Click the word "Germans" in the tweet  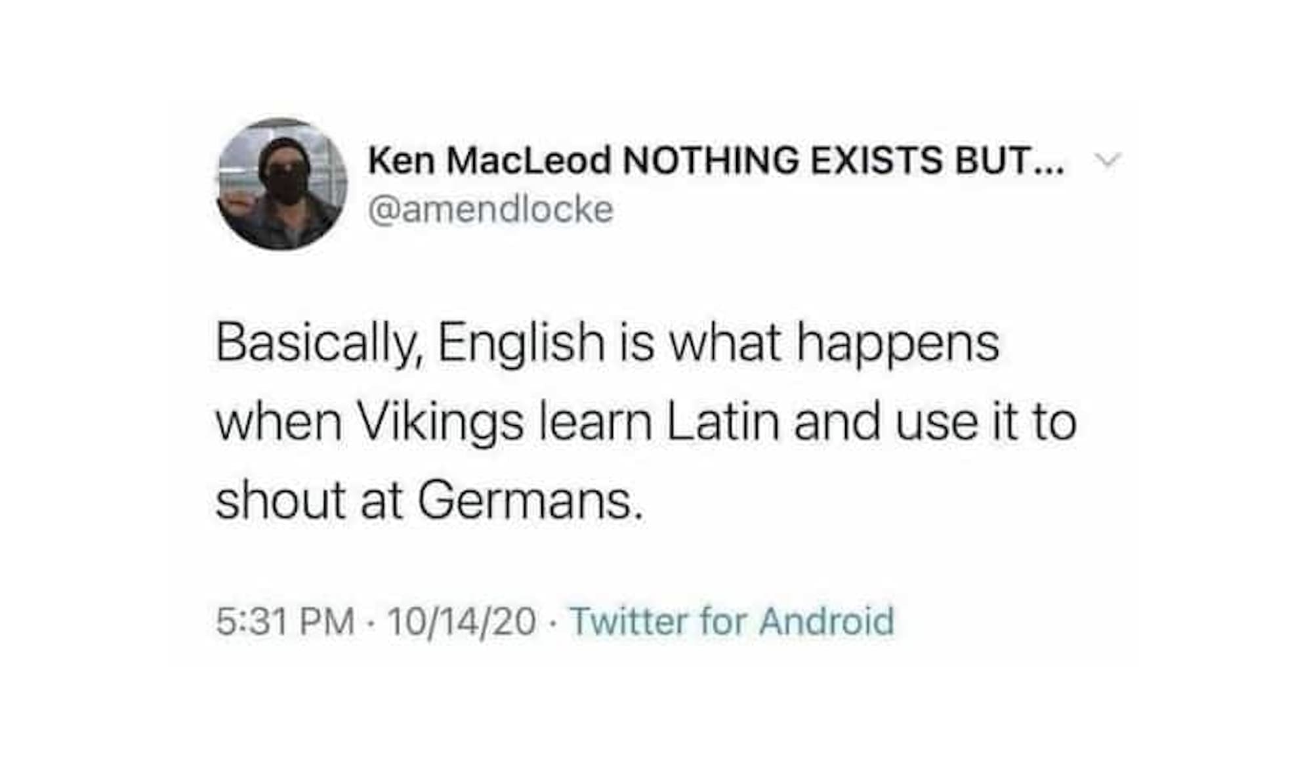tap(529, 501)
